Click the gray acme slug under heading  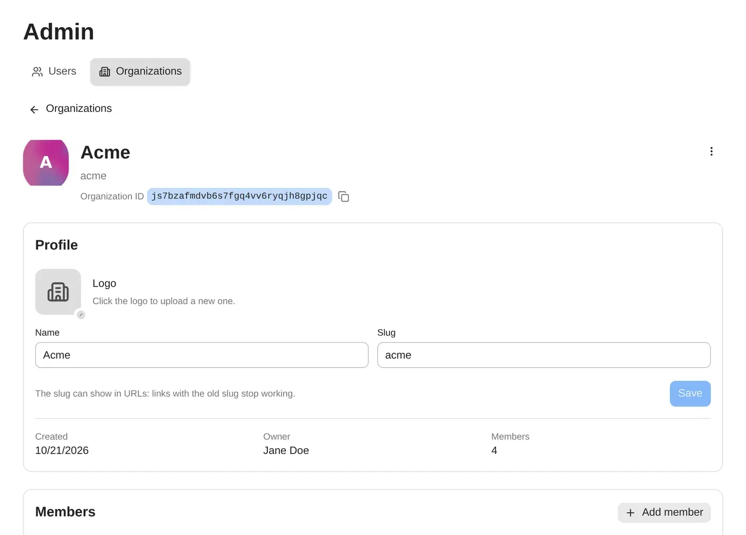(x=93, y=176)
